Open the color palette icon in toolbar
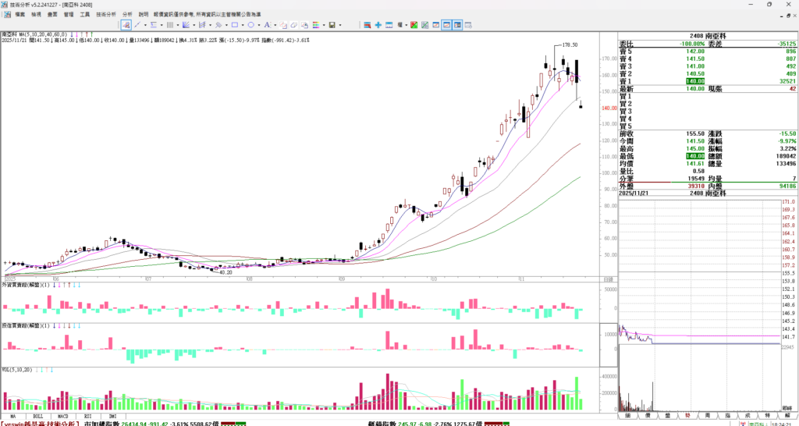 [315, 25]
